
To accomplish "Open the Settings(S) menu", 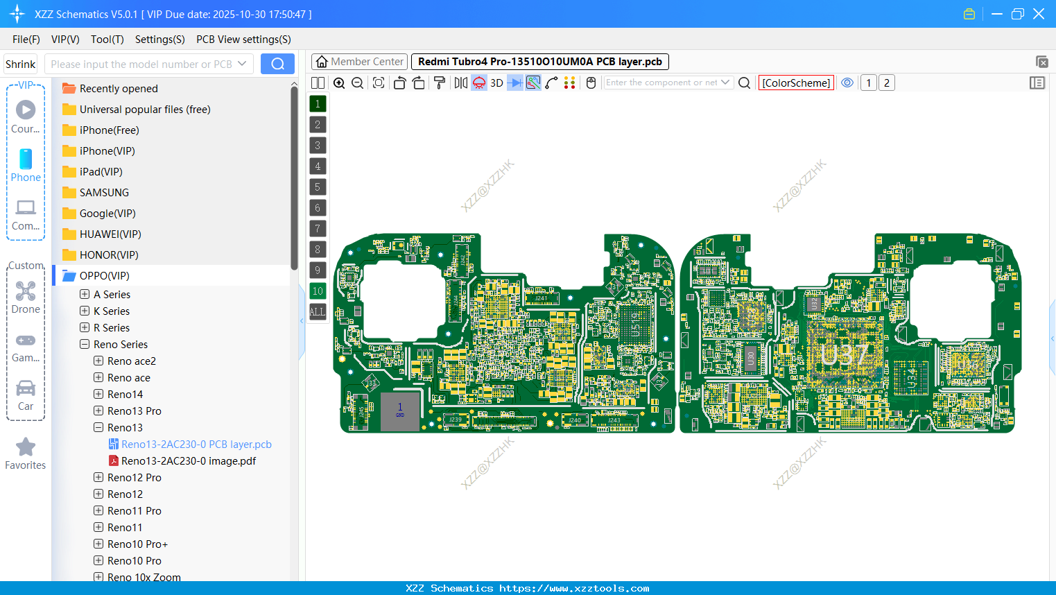I will pyautogui.click(x=160, y=40).
